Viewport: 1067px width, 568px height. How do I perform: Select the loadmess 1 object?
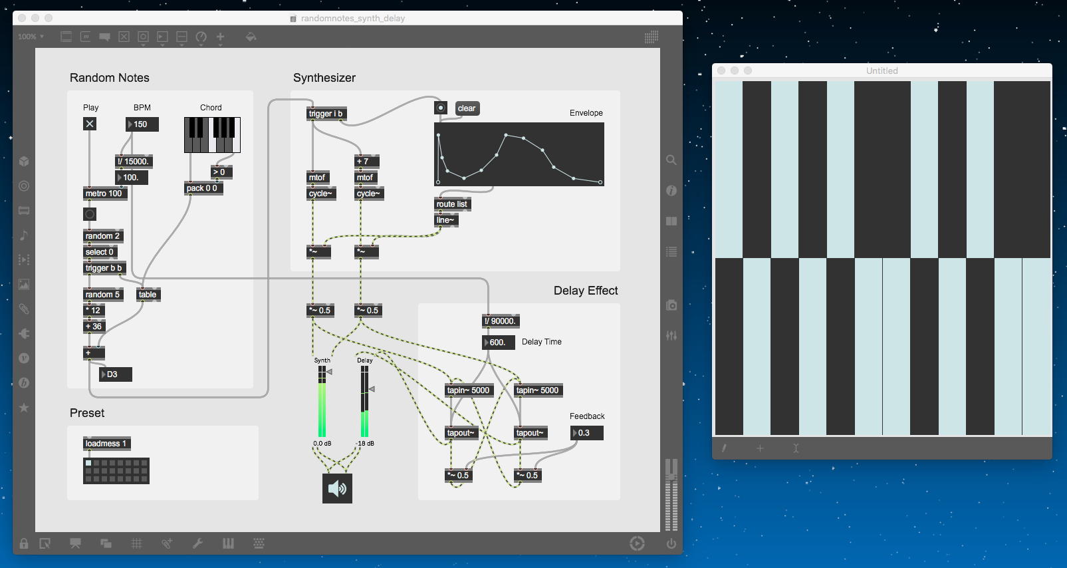(106, 444)
